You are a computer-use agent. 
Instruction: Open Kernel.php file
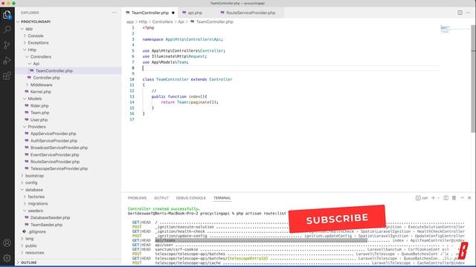(x=41, y=92)
